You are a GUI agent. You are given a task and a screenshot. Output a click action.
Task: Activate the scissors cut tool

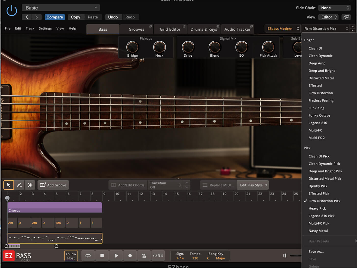(x=30, y=185)
